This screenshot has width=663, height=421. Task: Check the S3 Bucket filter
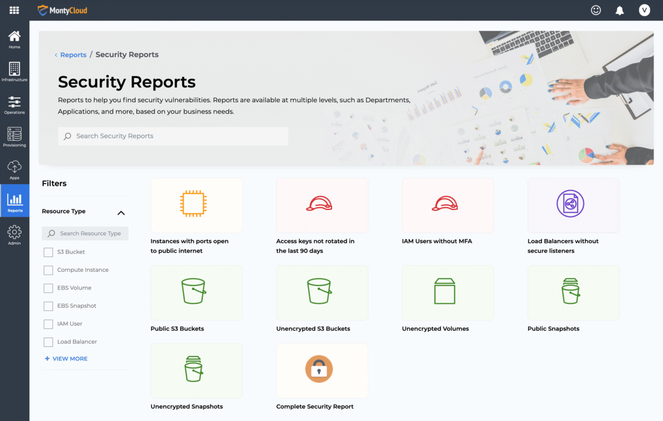48,252
